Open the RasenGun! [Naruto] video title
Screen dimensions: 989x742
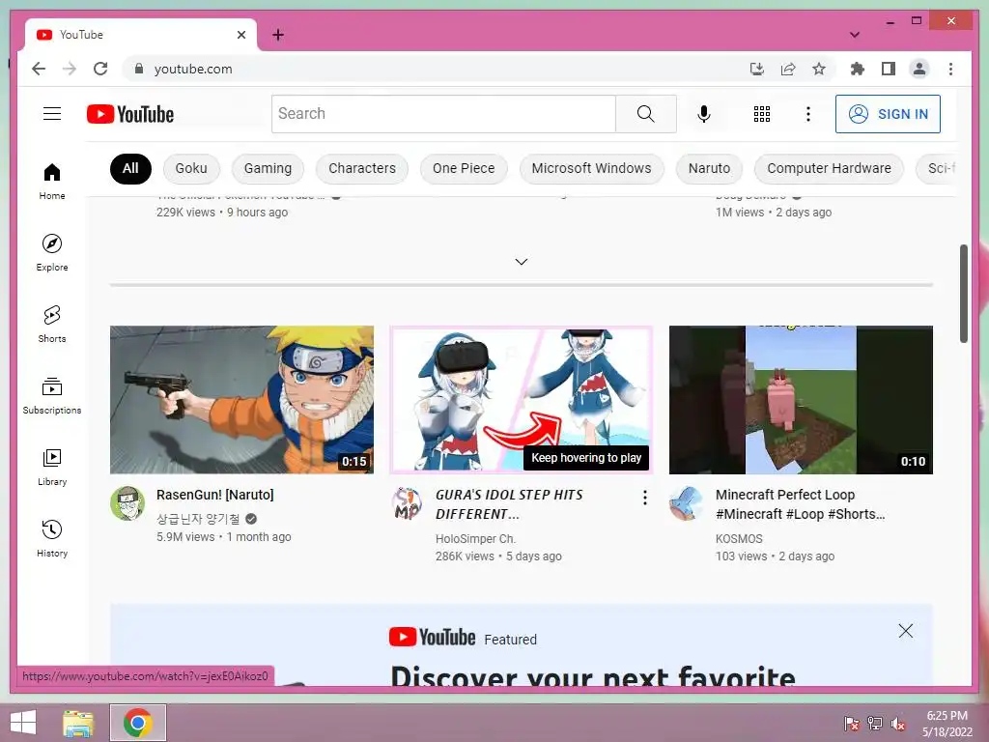pos(215,495)
